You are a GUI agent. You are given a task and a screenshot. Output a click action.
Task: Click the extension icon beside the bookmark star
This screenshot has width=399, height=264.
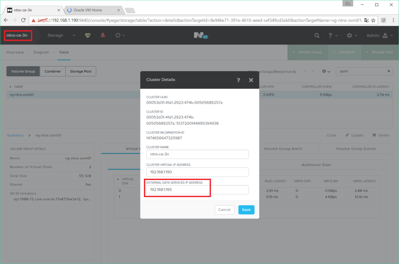383,20
